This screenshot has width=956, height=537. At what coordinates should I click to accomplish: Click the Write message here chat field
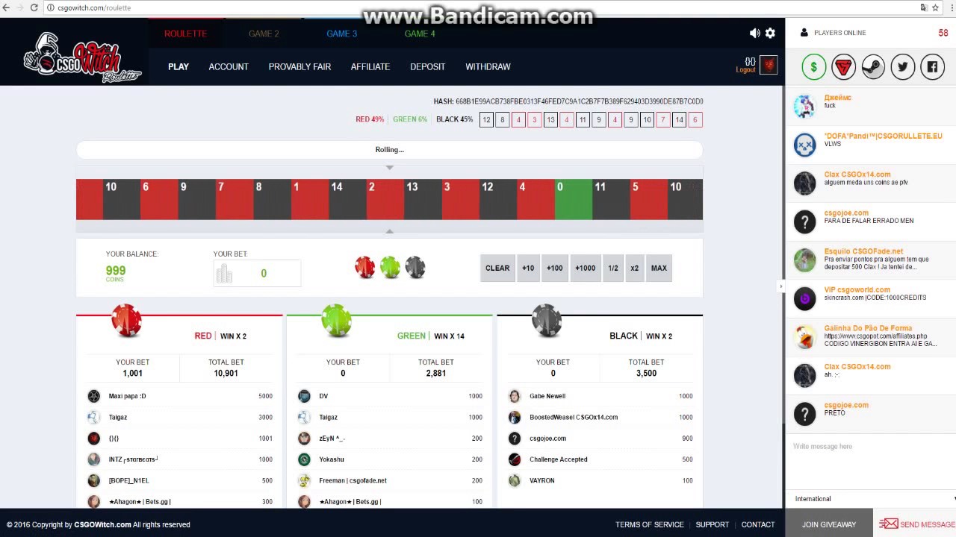(870, 446)
